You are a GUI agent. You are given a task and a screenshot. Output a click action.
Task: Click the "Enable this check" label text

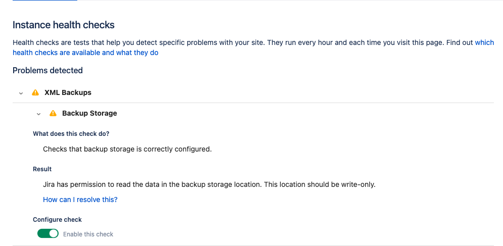88,234
